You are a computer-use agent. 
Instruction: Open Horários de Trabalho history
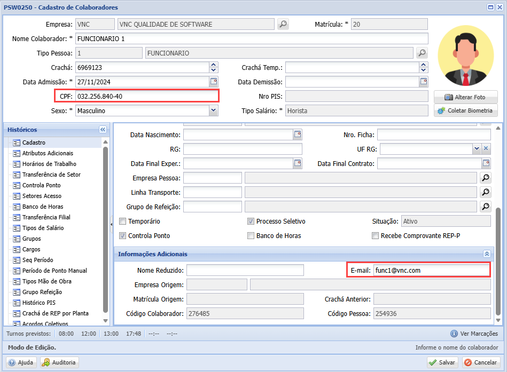click(x=49, y=164)
